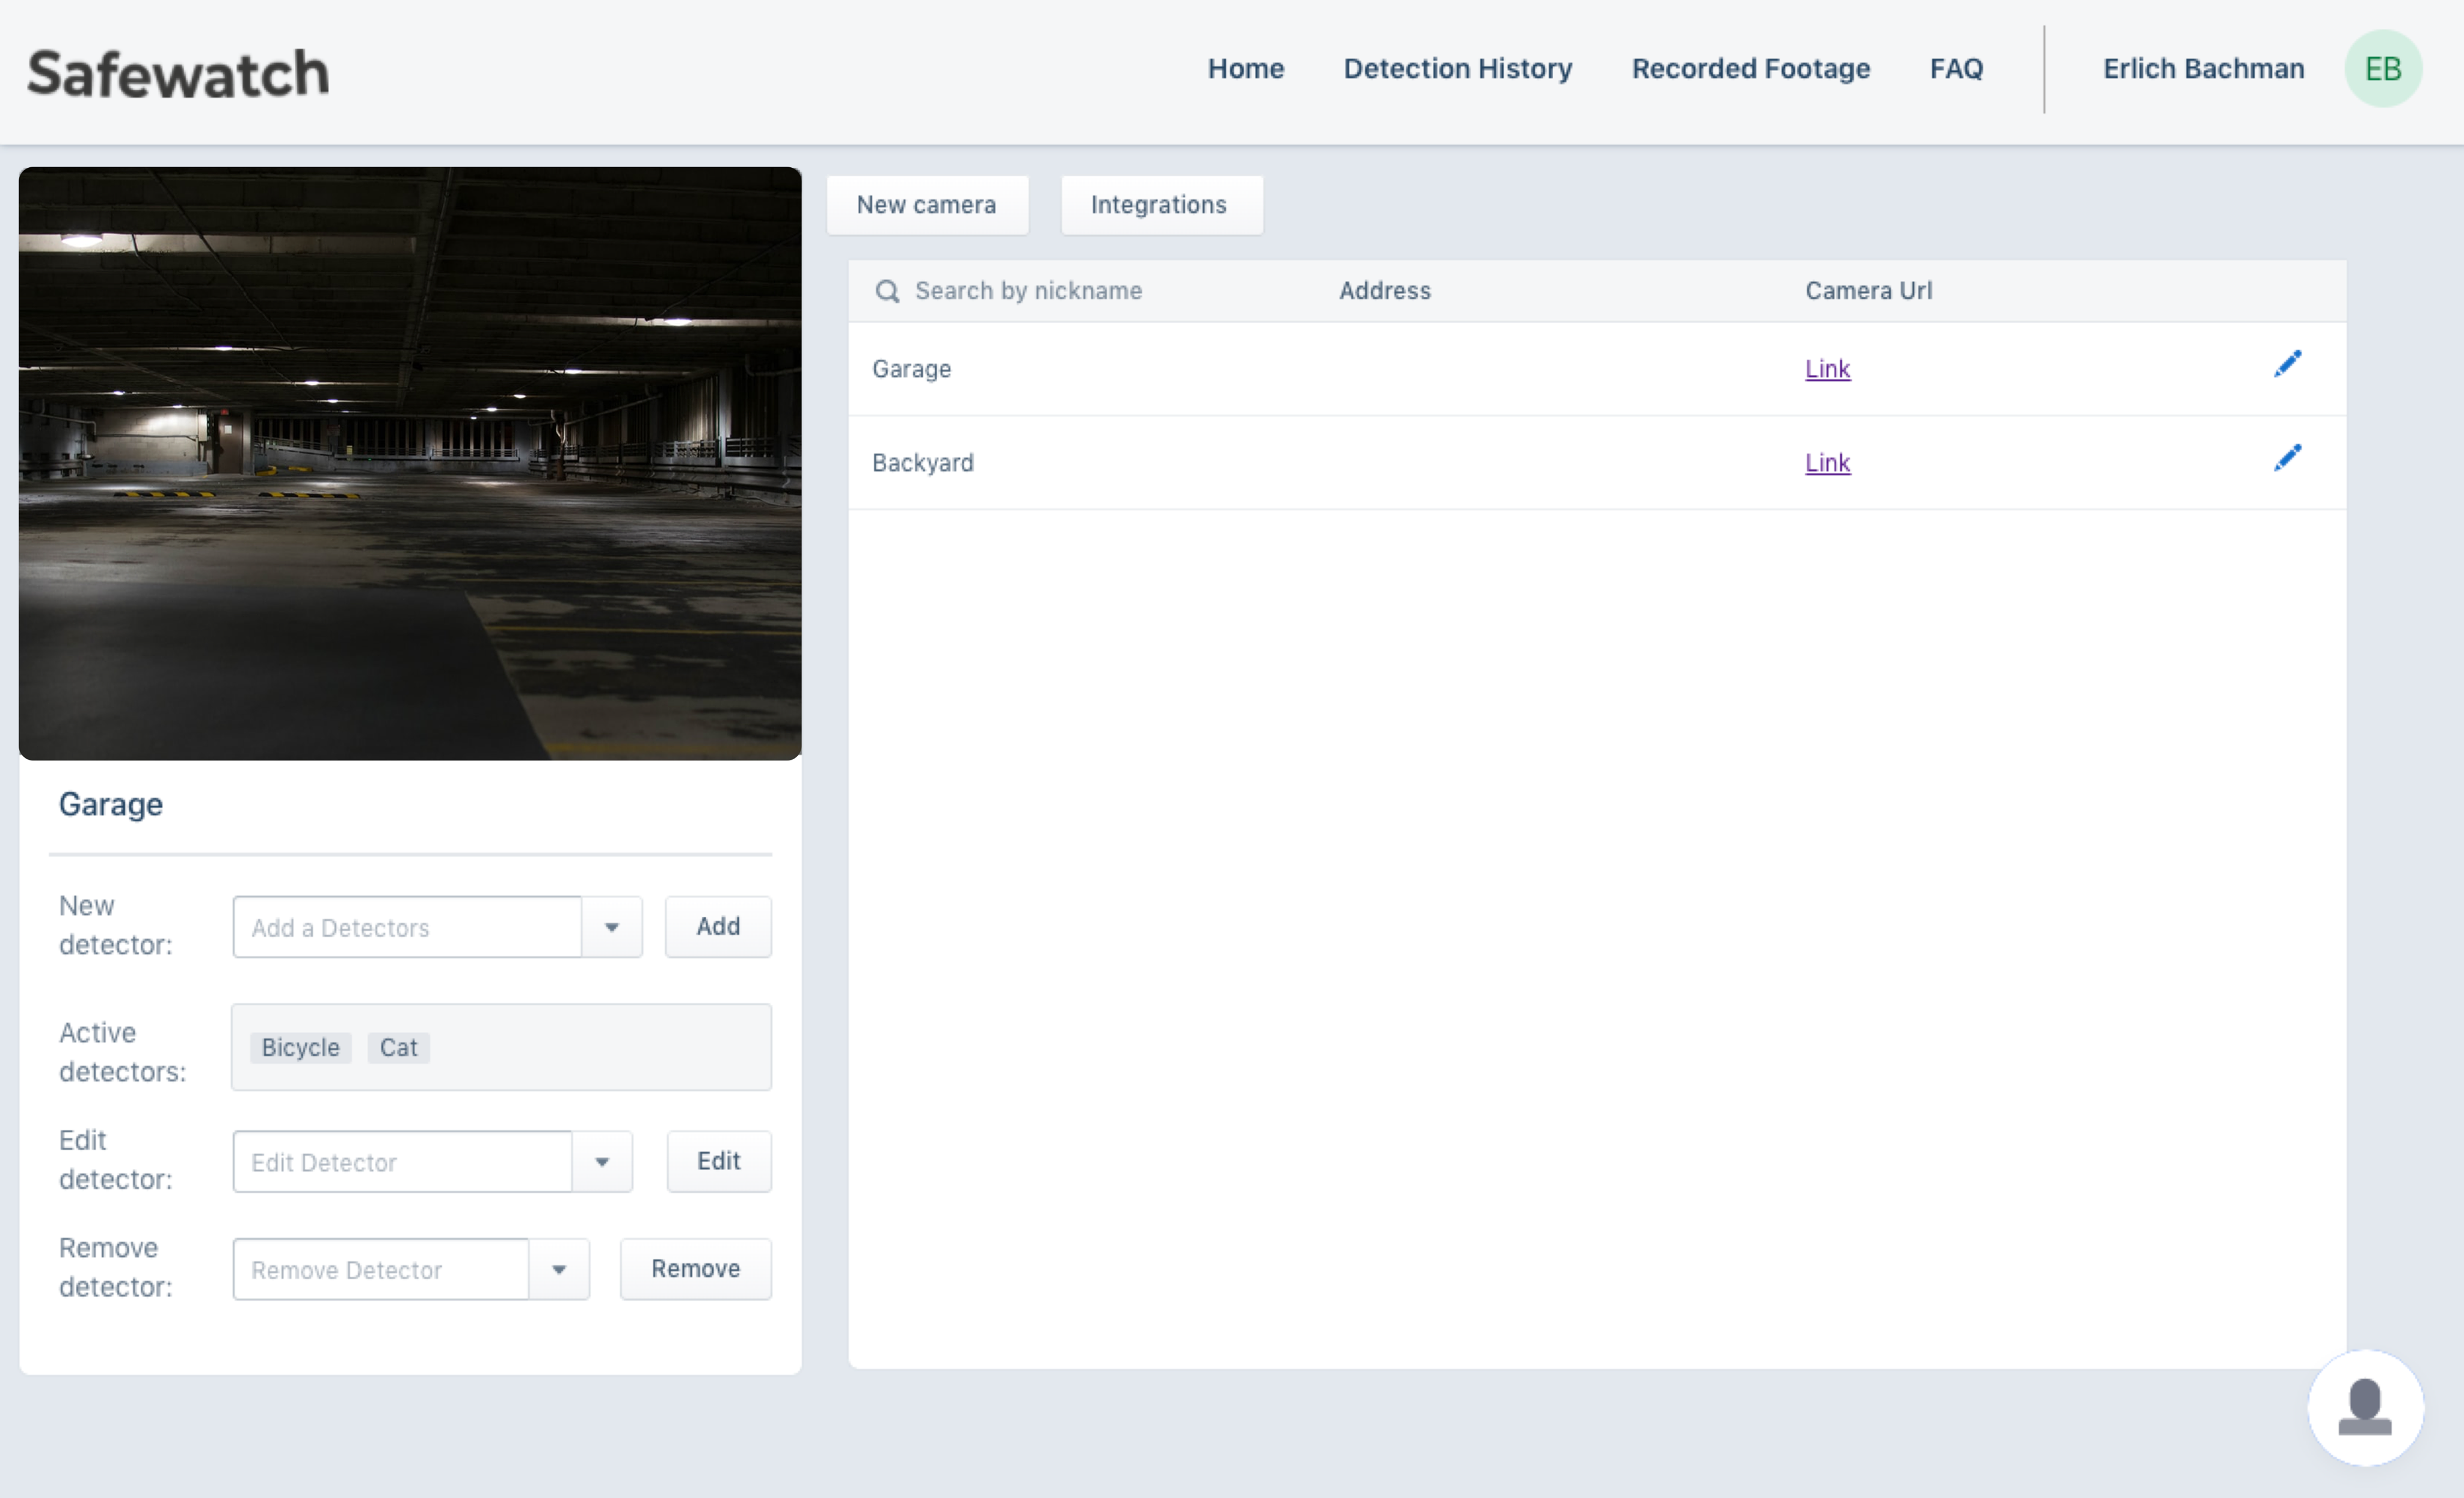The image size is (2464, 1498).
Task: Open the floating support avatar icon
Action: (2366, 1408)
